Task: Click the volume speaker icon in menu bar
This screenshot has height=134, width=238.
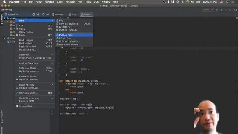Action: point(193,2)
